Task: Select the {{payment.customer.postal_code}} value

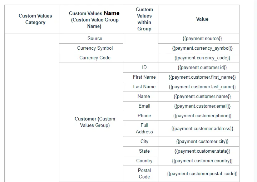Action: tap(202, 173)
